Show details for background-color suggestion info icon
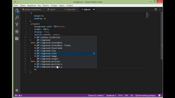Image resolution: width=175 pixels, height=98 pixels. [94, 53]
